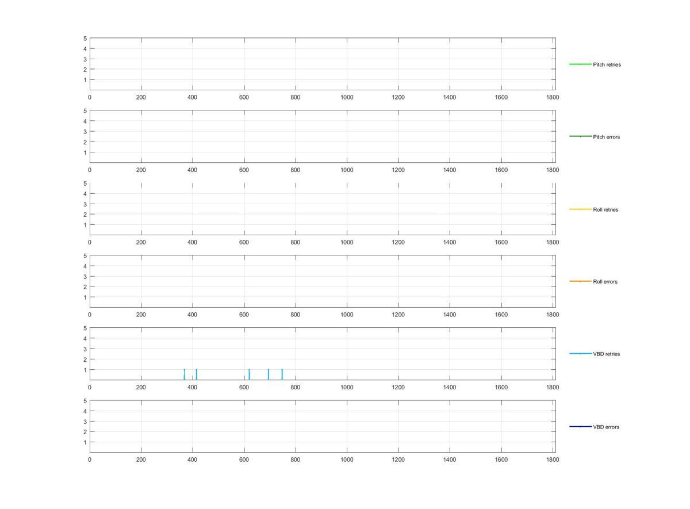
Task: Click the dark green Pitch errors legend line
Action: pyautogui.click(x=580, y=136)
